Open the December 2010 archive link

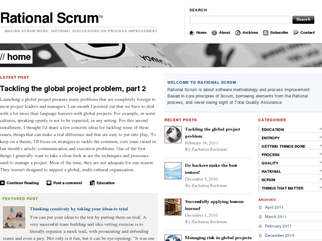coord(279,235)
